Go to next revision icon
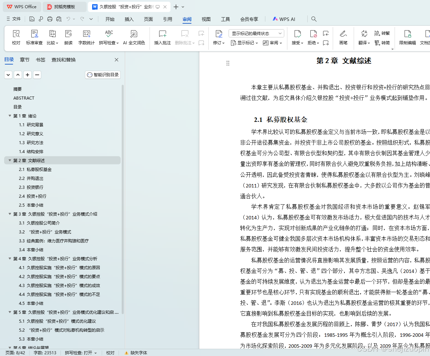430x356 pixels. coord(326,43)
